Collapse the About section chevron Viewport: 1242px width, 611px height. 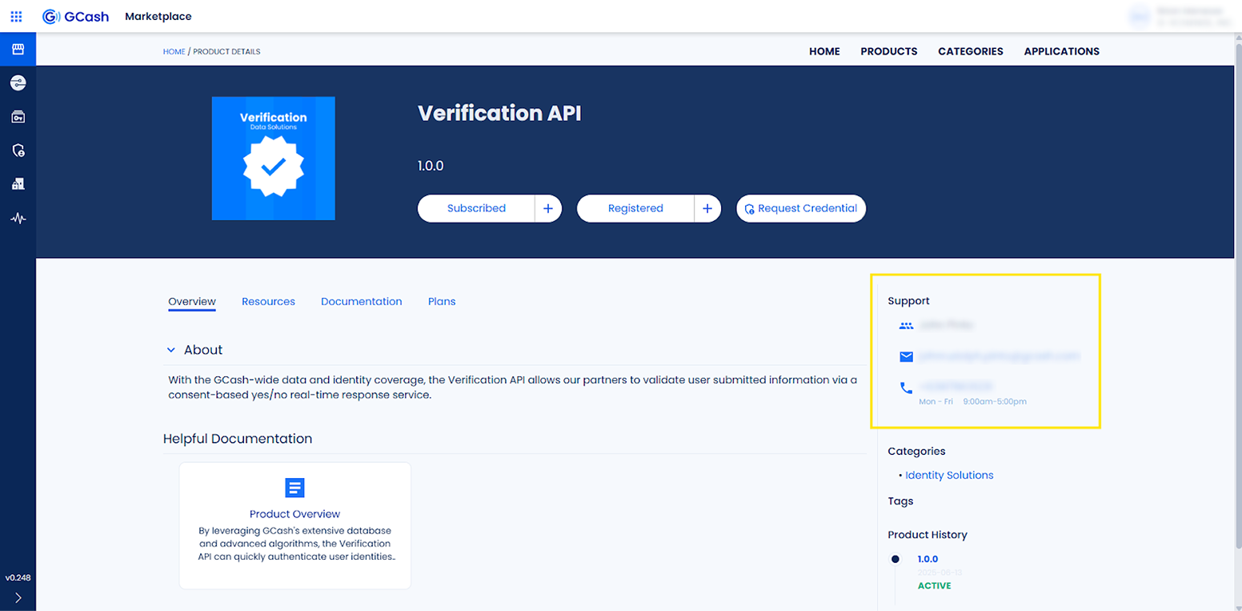(170, 350)
